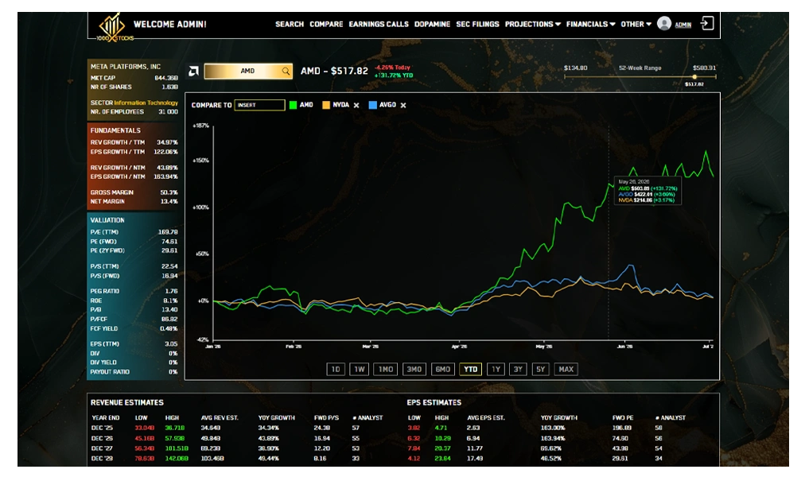Select the 3MO chart range
Viewport: 805px width, 477px height.
pyautogui.click(x=414, y=370)
